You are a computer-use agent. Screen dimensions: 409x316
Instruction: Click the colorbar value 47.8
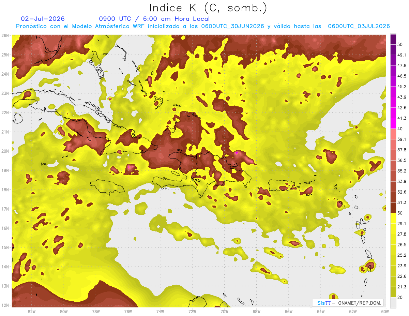click(x=402, y=65)
